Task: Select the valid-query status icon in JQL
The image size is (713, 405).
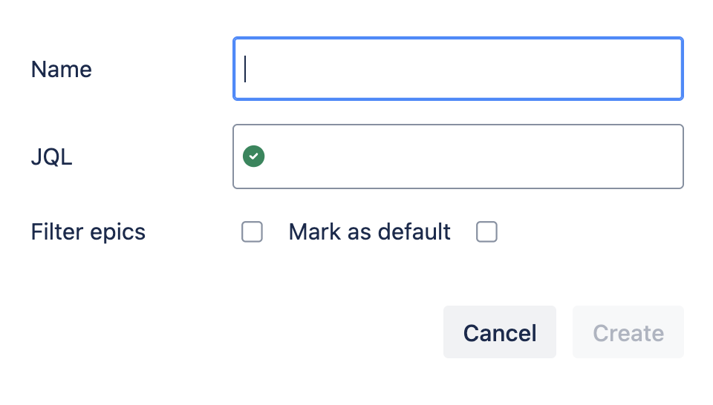Action: [x=254, y=157]
